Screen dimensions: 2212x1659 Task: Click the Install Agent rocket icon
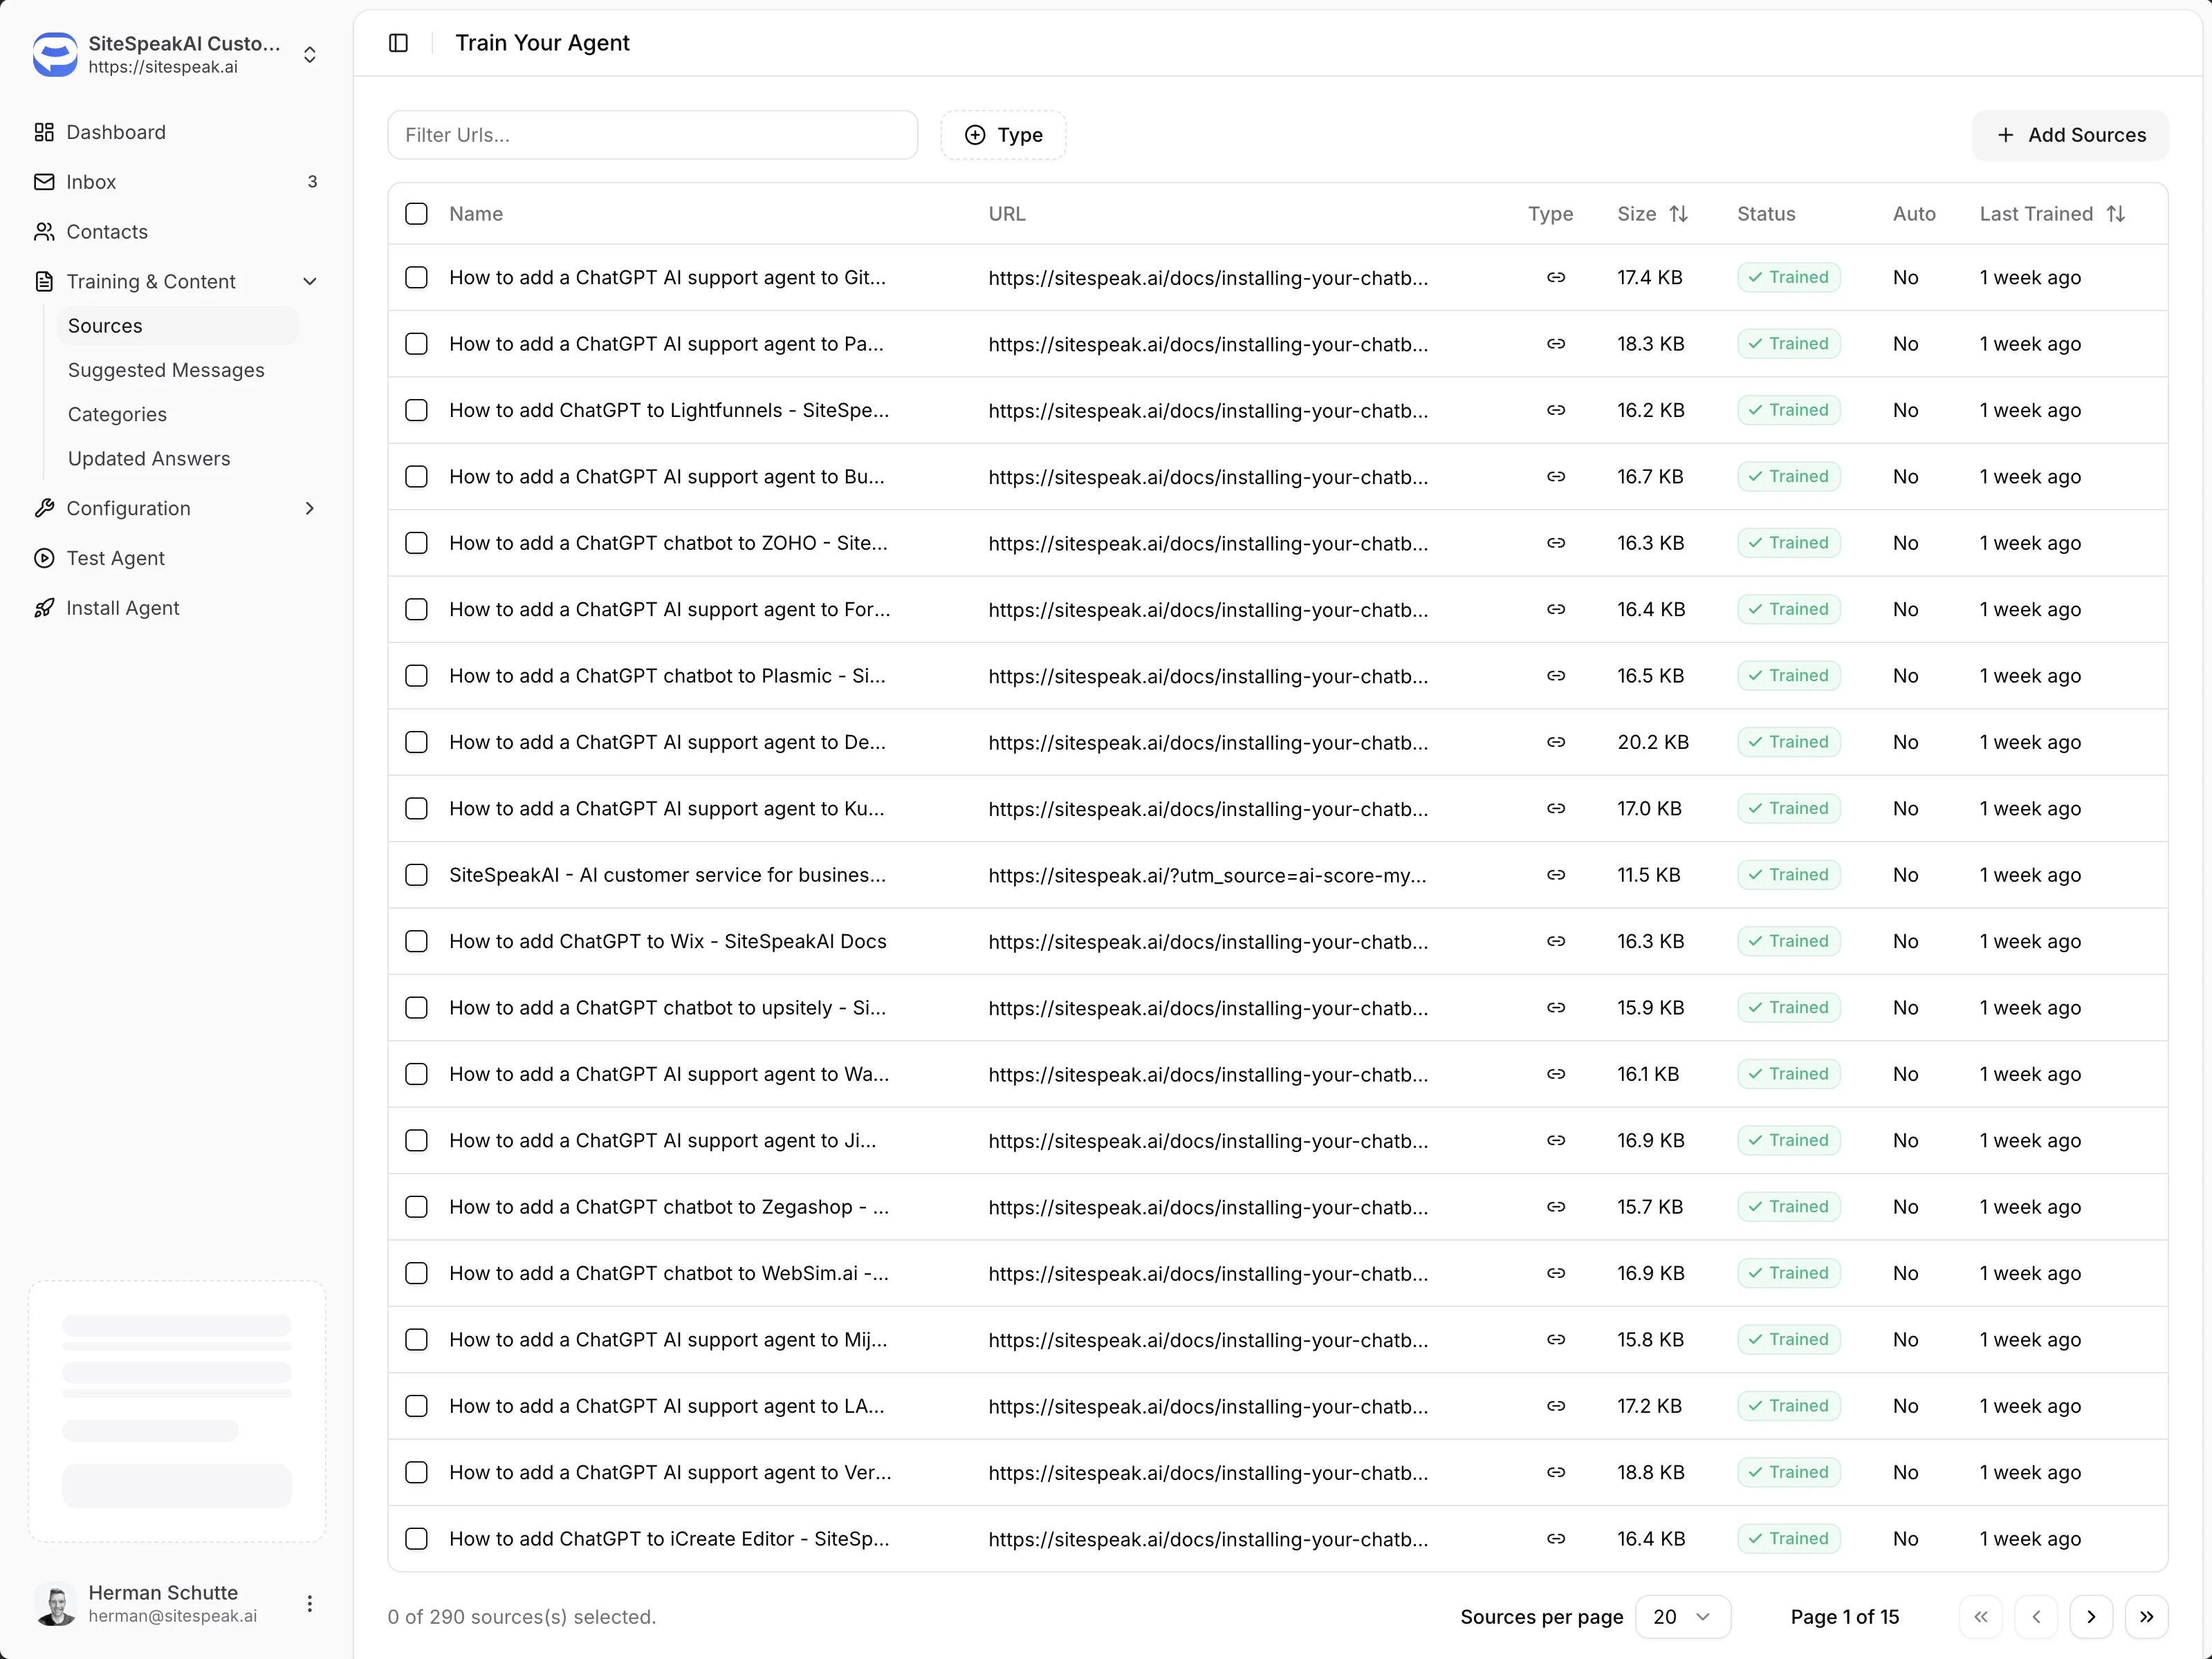(44, 608)
